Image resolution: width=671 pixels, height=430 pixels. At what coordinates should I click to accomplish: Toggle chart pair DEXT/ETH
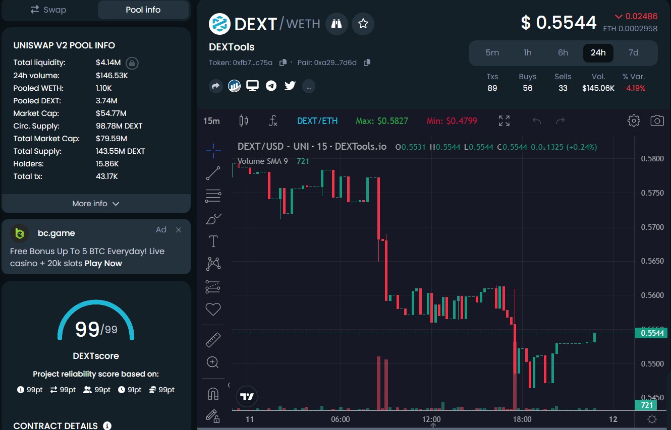[317, 121]
